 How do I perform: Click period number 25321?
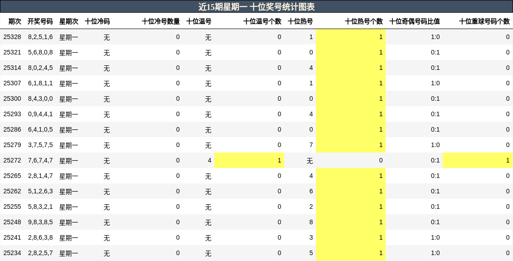tap(12, 53)
